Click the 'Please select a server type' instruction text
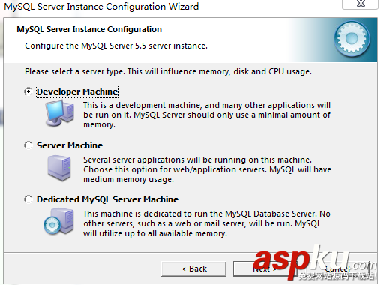381x285 pixels. (x=168, y=72)
